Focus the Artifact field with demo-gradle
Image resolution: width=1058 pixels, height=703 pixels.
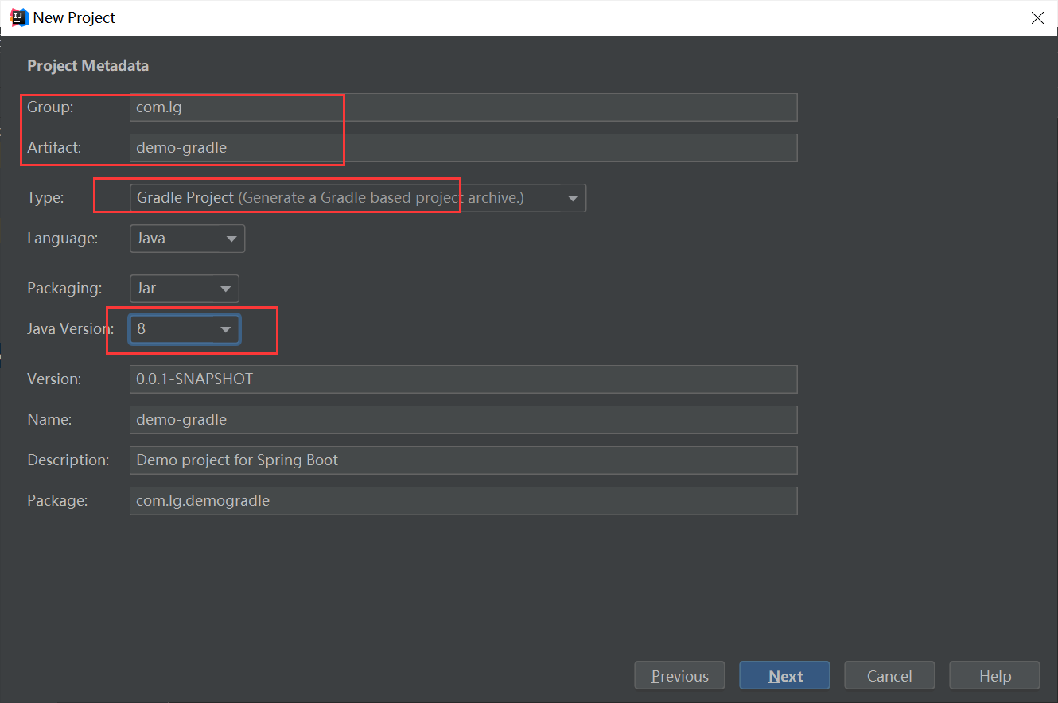coord(463,148)
